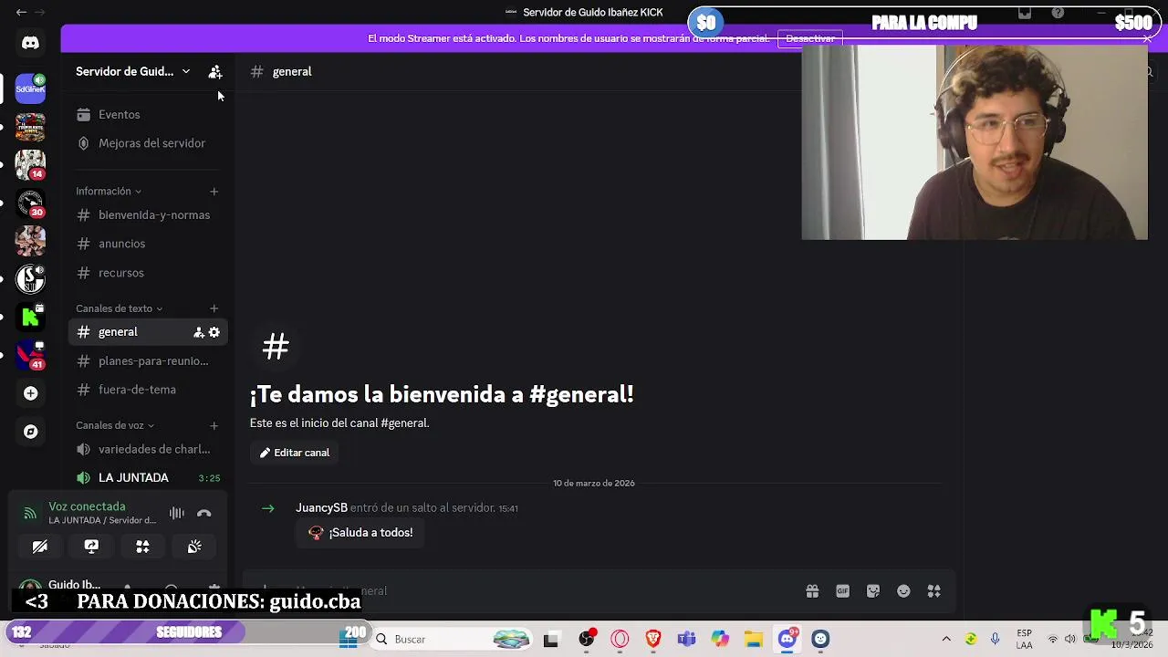Open sticker picker in chat bar
Screen dimensions: 1168x657
point(873,591)
